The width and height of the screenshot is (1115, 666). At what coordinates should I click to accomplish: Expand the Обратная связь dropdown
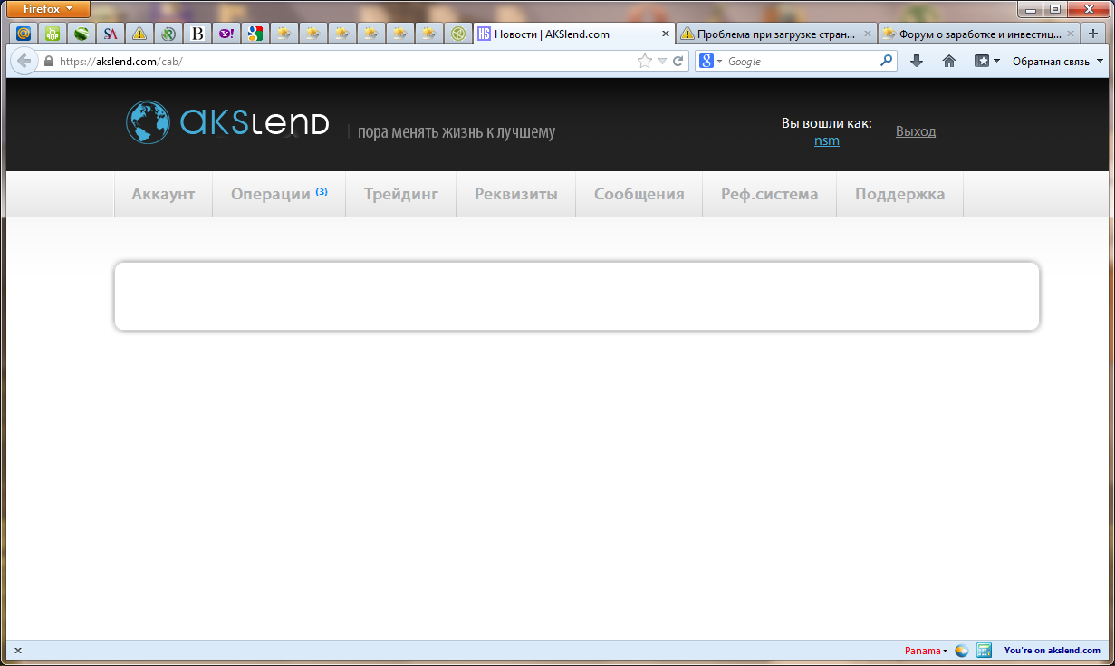point(1057,62)
